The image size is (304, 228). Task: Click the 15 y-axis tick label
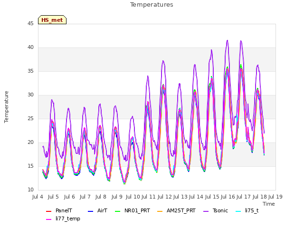[x=30, y=166]
